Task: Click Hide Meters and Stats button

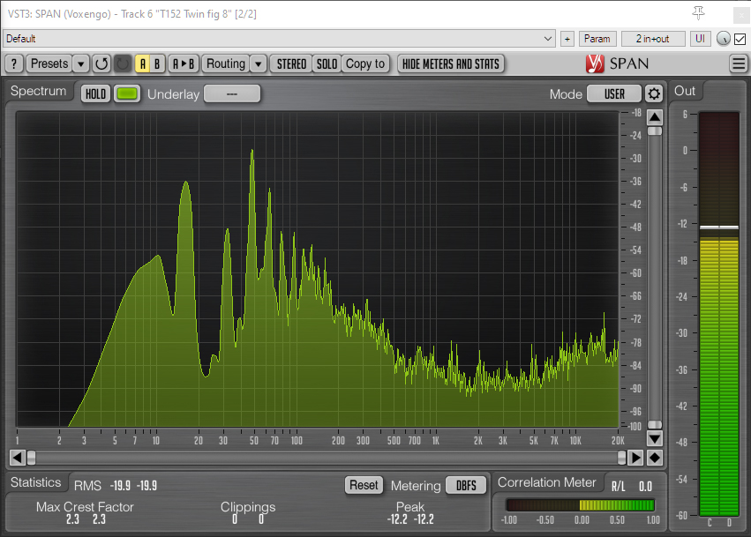Action: click(450, 63)
